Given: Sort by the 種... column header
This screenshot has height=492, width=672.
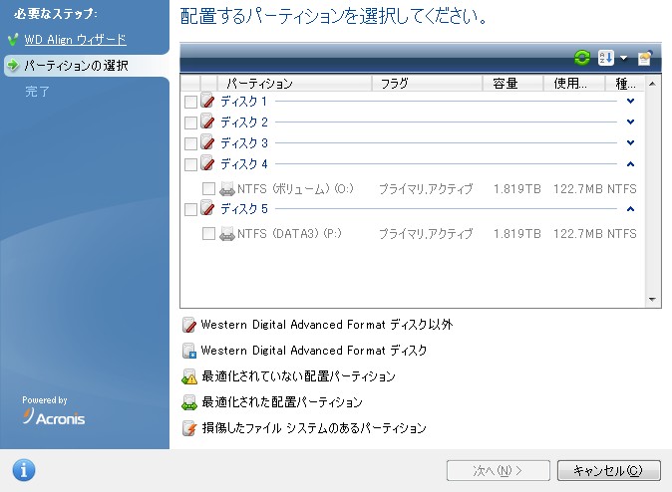Looking at the screenshot, I should 625,83.
